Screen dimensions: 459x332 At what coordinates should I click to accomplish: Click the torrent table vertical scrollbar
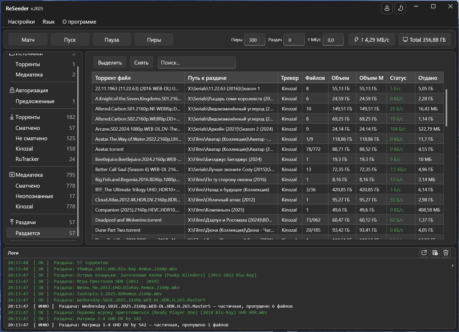tap(446, 108)
